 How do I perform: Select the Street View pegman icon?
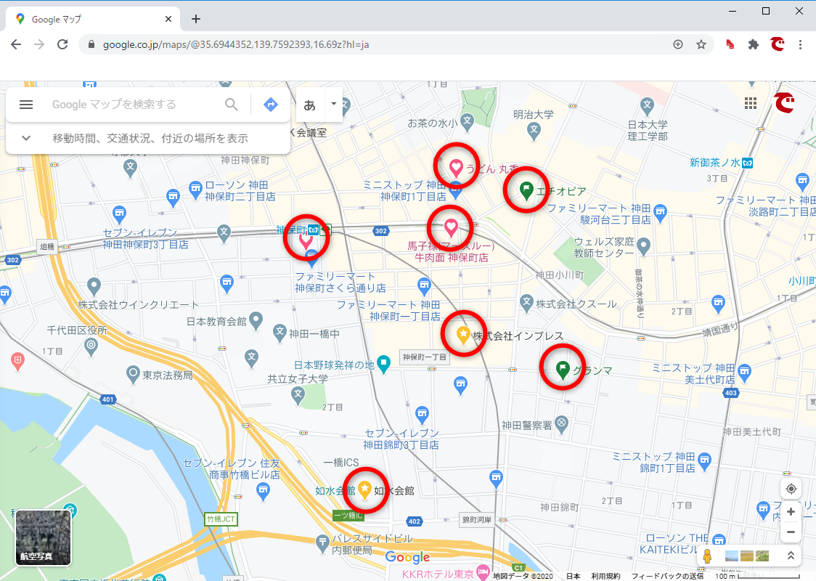pyautogui.click(x=706, y=556)
